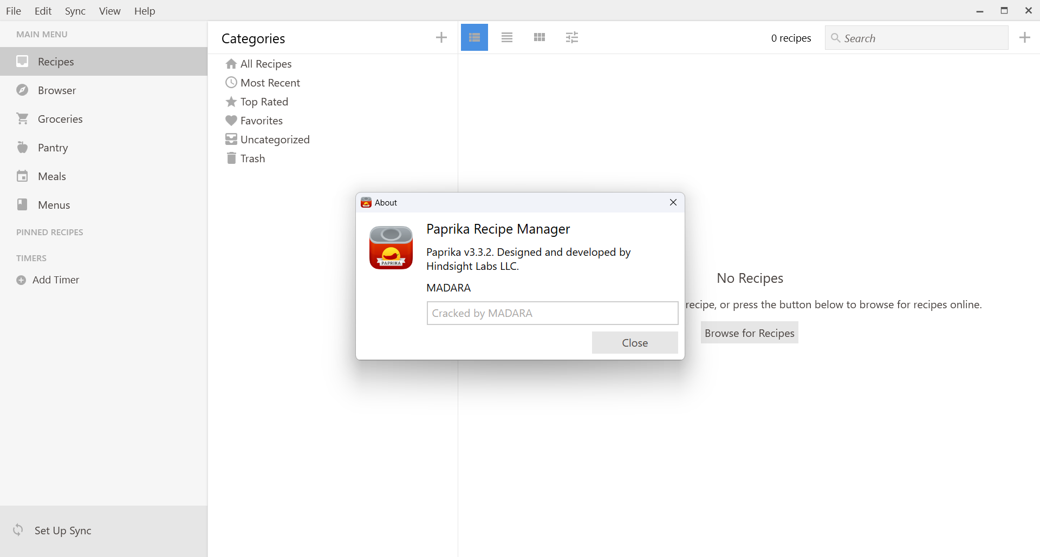
Task: Switch to grid view icon
Action: click(539, 37)
